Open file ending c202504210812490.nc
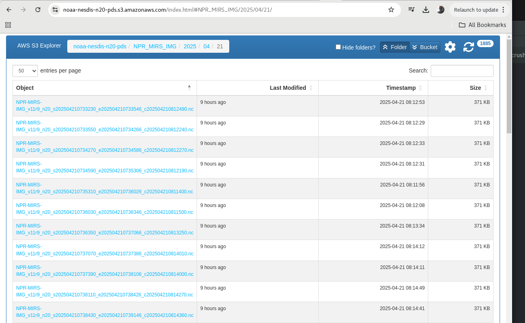This screenshot has width=525, height=323. point(104,106)
